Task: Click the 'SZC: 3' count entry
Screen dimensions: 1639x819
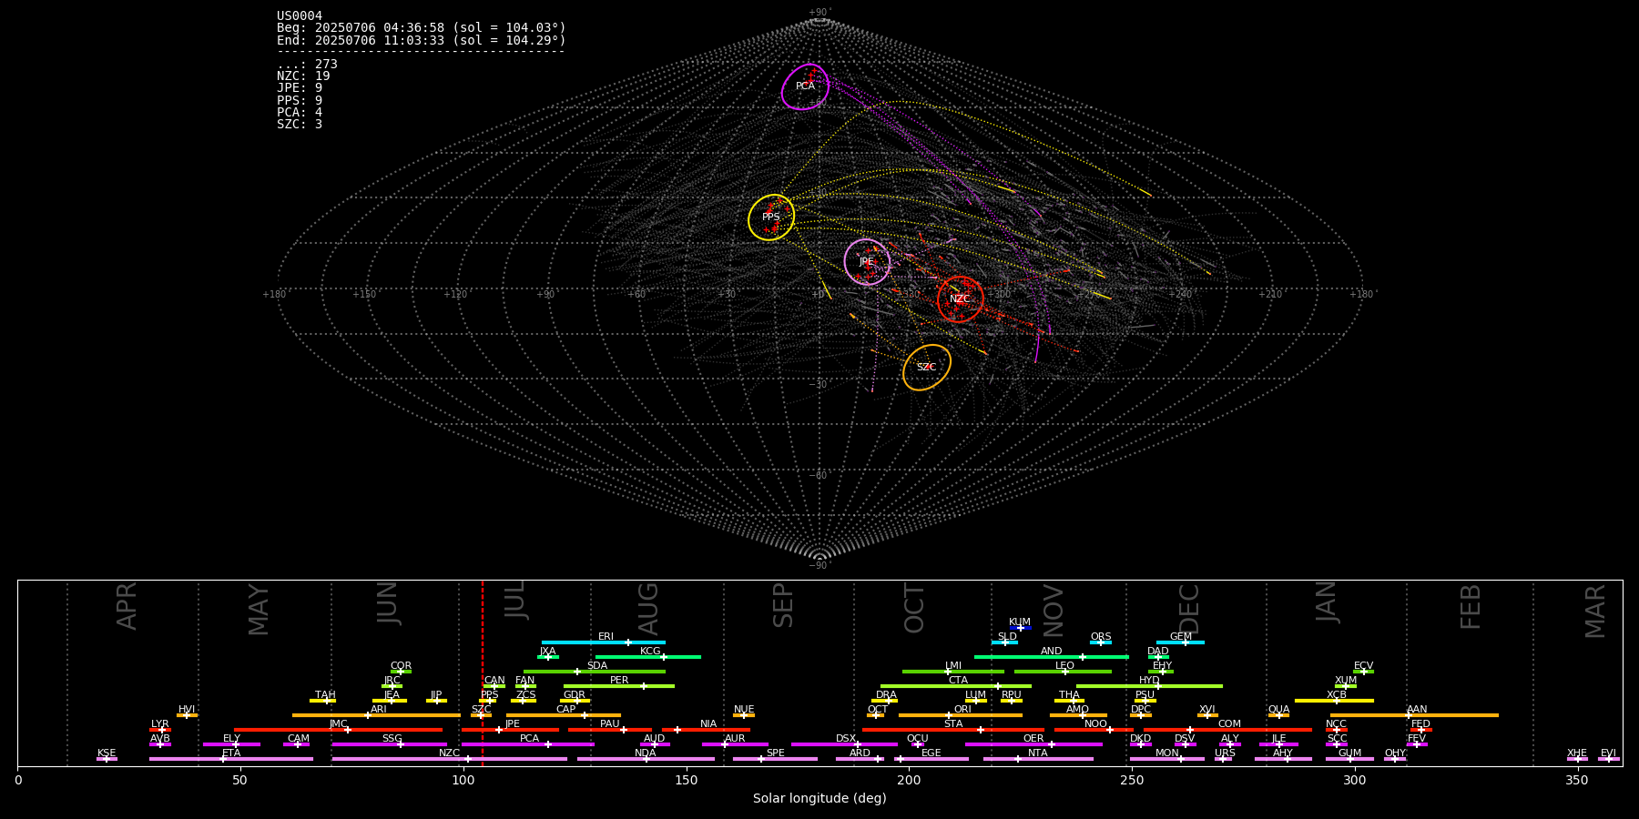Action: tap(300, 124)
